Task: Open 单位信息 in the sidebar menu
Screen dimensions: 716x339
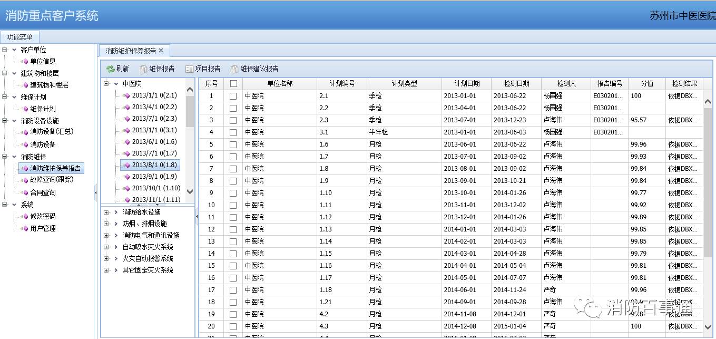Action: pos(43,61)
